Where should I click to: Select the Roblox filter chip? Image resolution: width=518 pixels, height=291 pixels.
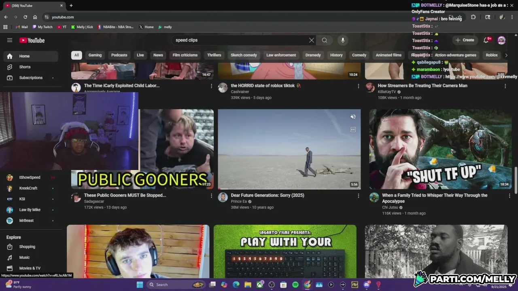tap(492, 55)
